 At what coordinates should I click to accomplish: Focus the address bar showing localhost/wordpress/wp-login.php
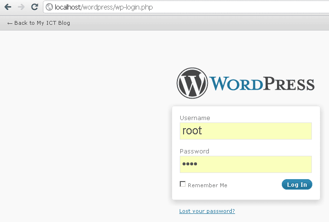coord(186,7)
